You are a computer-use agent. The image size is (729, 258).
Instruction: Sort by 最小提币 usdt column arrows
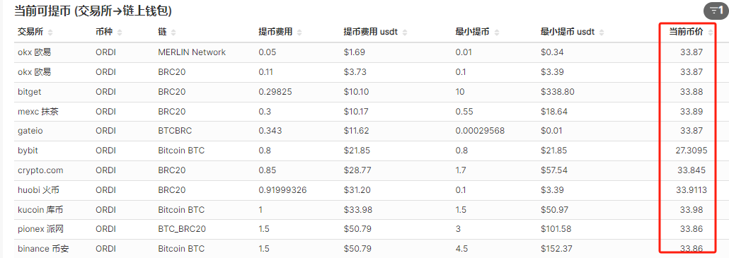pyautogui.click(x=602, y=33)
